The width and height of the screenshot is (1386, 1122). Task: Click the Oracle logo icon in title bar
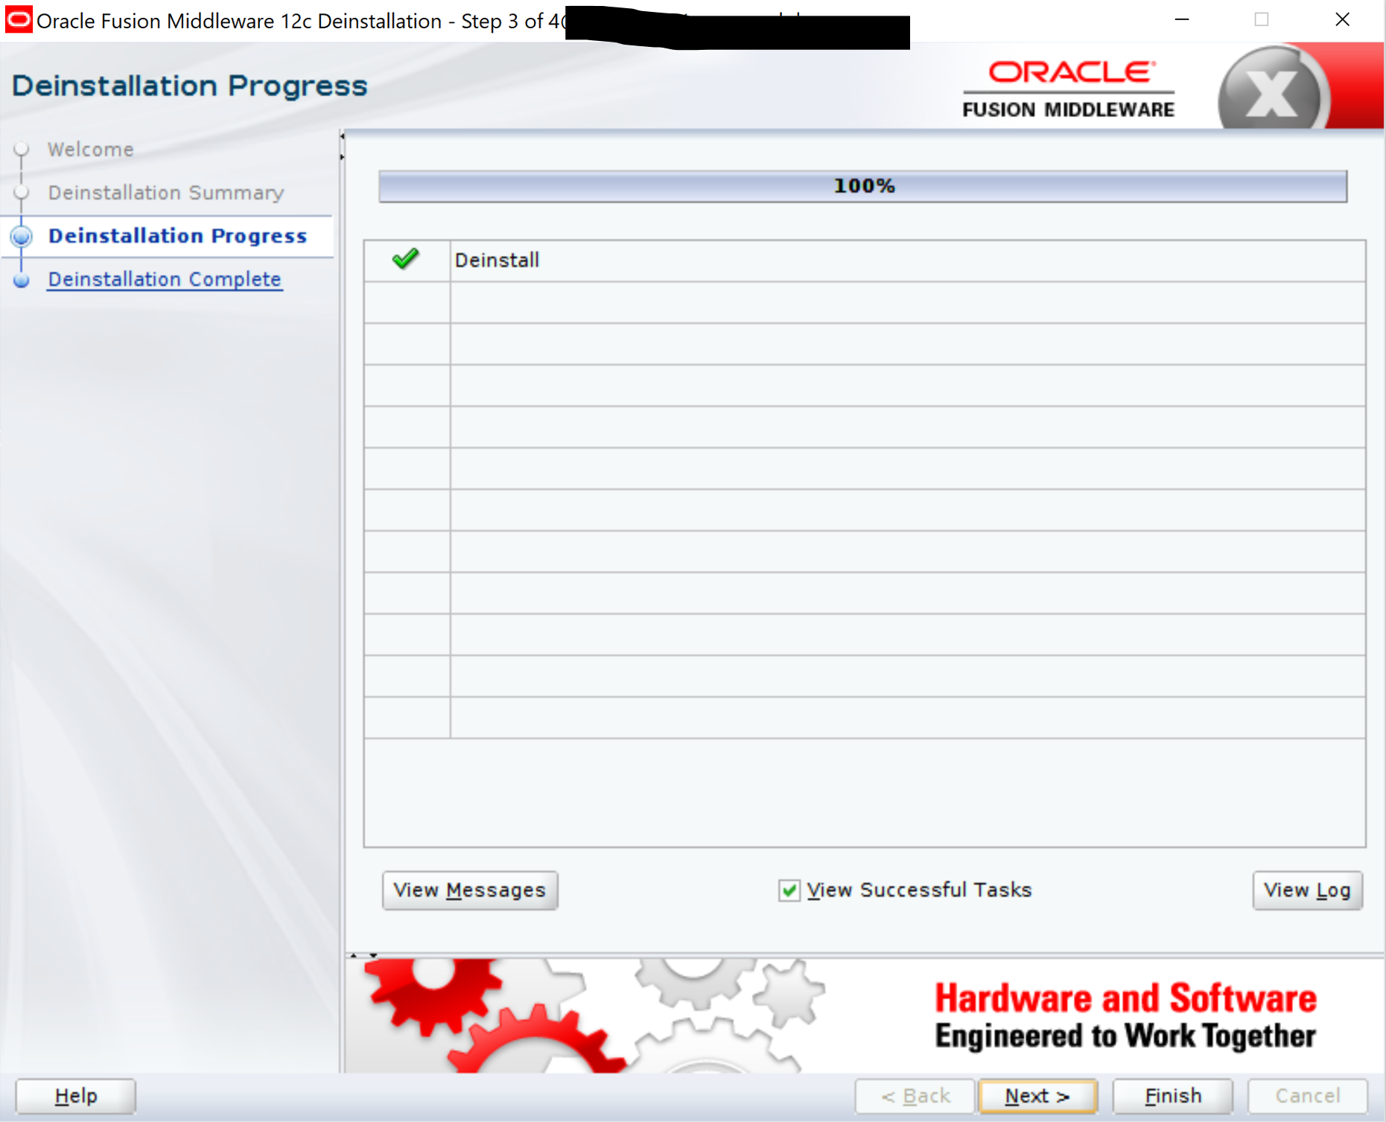pos(18,20)
